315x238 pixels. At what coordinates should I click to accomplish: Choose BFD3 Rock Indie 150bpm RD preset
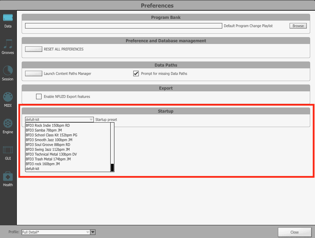68,125
